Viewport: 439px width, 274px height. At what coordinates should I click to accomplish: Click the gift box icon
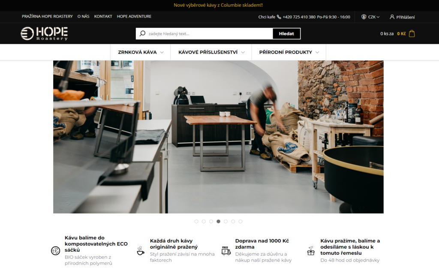pyautogui.click(x=311, y=250)
